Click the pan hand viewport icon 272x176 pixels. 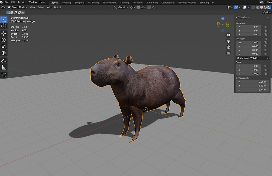click(228, 41)
